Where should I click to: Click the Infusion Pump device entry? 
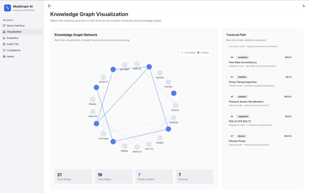(x=261, y=140)
